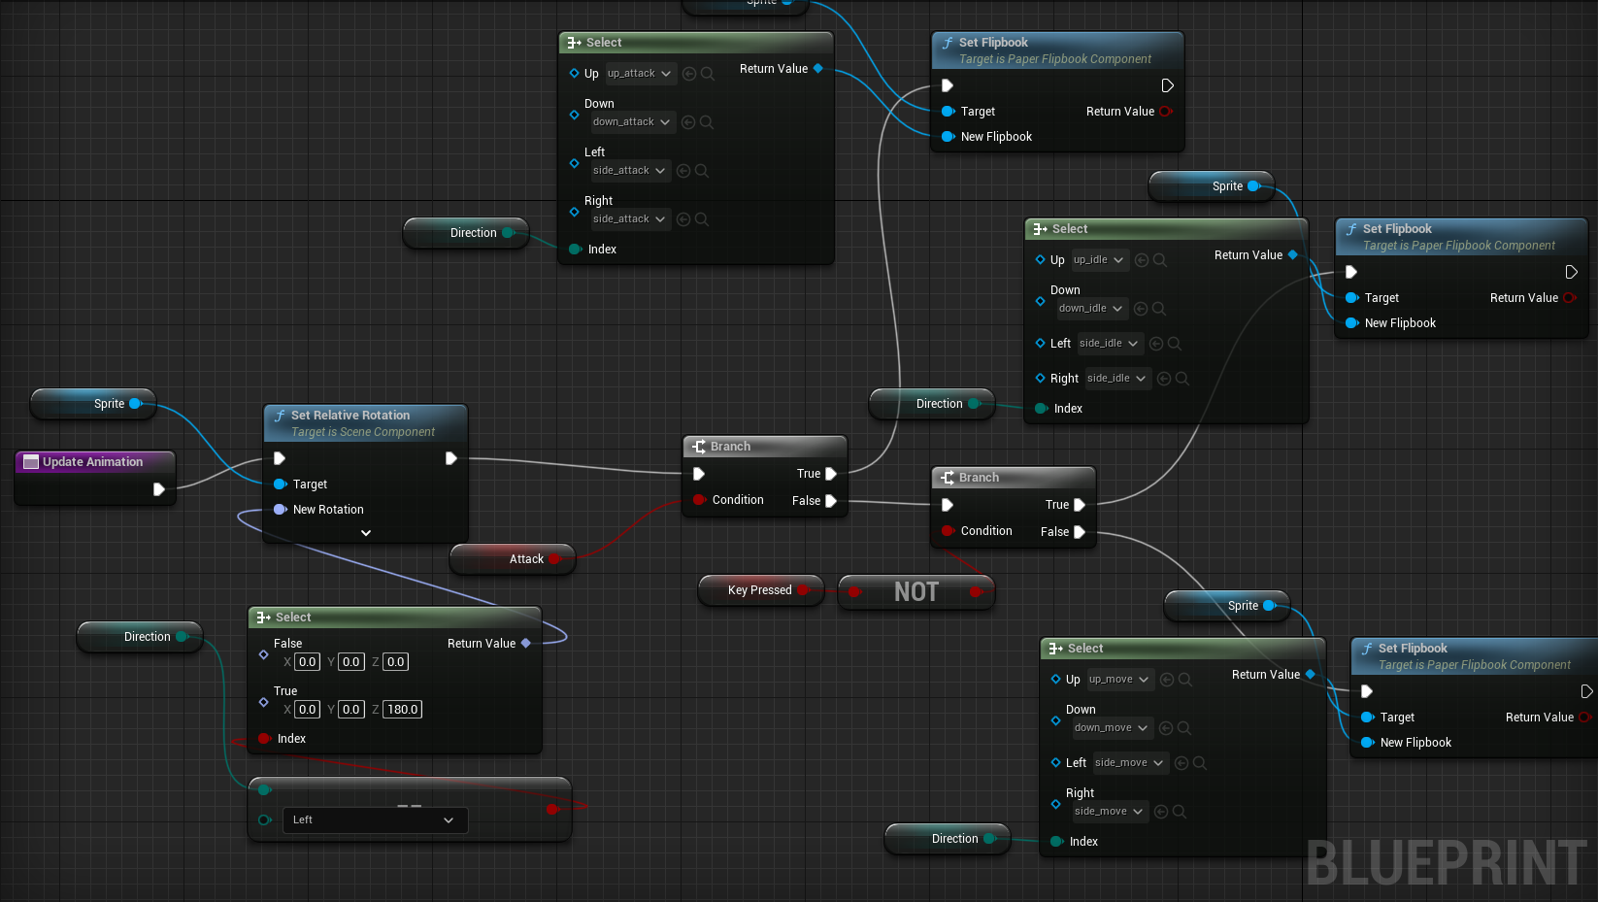Screen dimensions: 1598x902
Task: Click the browse magnifier beside Right side_attack
Action: [x=702, y=219]
